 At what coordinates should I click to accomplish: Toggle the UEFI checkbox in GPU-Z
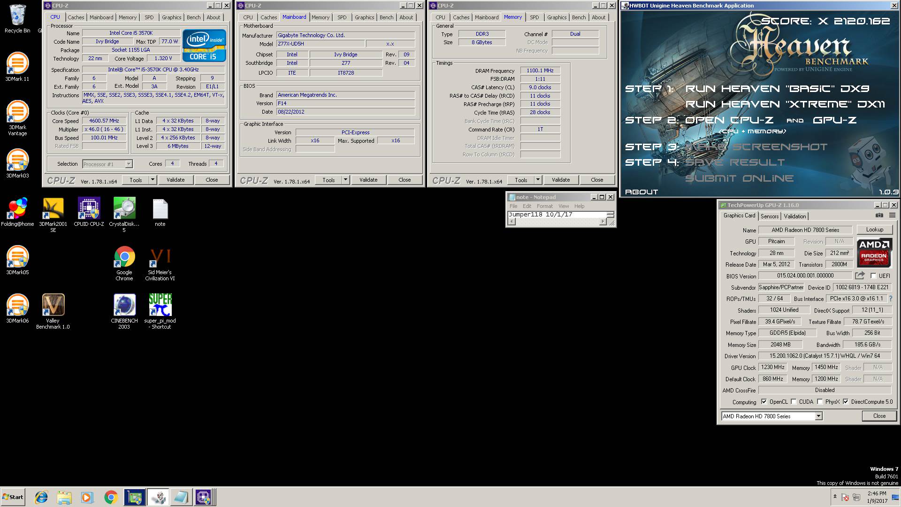(873, 276)
